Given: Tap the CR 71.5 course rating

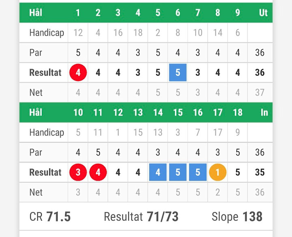Looking at the screenshot, I should tap(50, 216).
